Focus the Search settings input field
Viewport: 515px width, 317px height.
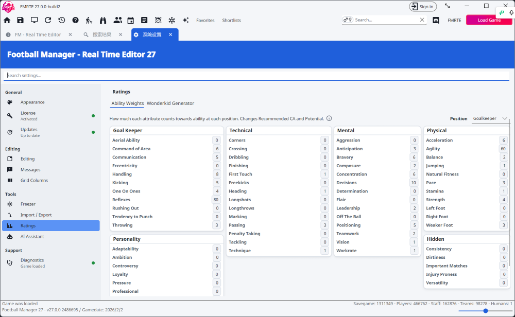[x=256, y=76]
